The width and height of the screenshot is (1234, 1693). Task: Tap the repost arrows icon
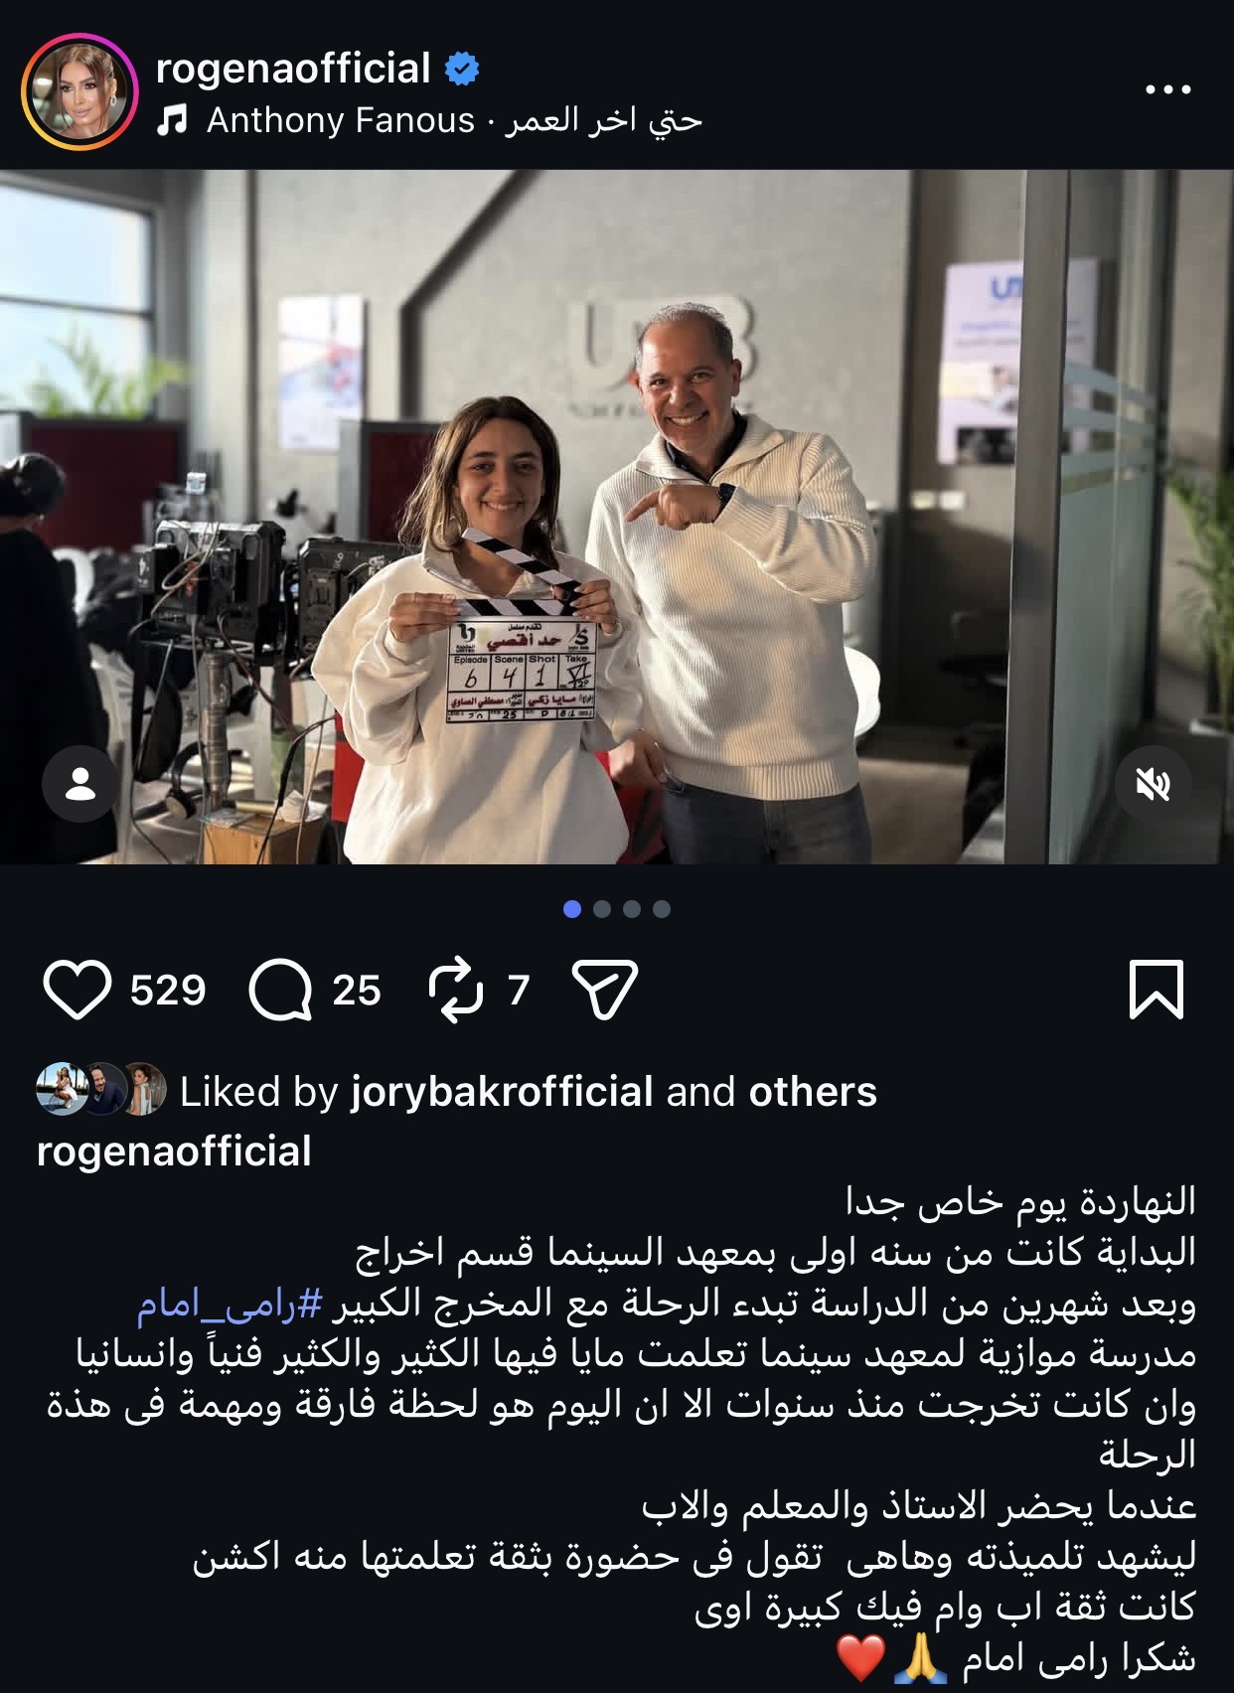coord(456,991)
